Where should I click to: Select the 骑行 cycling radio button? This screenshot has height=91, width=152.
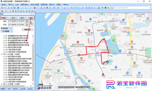pyautogui.click(x=28, y=18)
